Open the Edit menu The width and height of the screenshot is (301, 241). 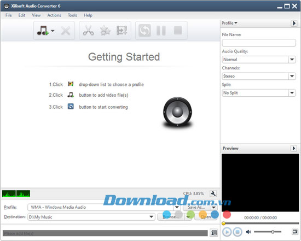coord(22,15)
